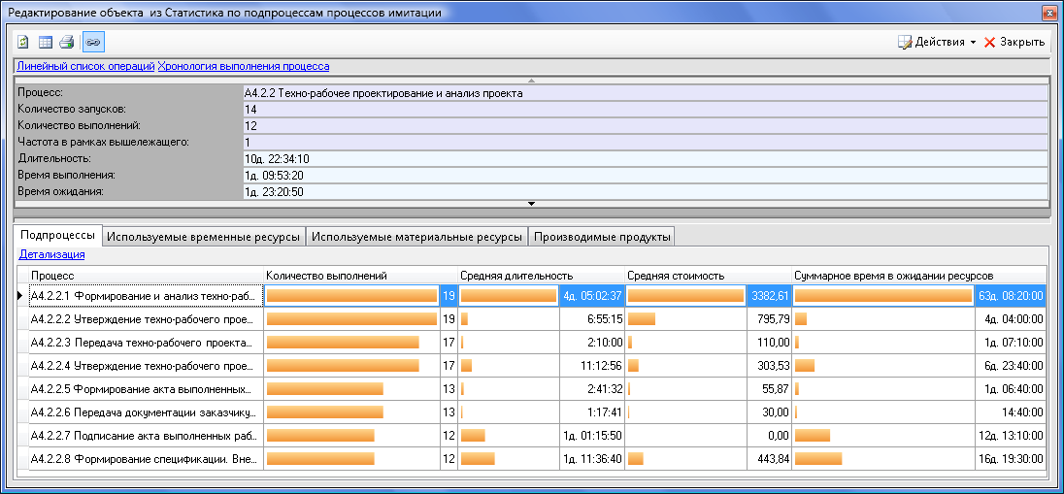Click the printer icon
The width and height of the screenshot is (1064, 494).
click(66, 42)
